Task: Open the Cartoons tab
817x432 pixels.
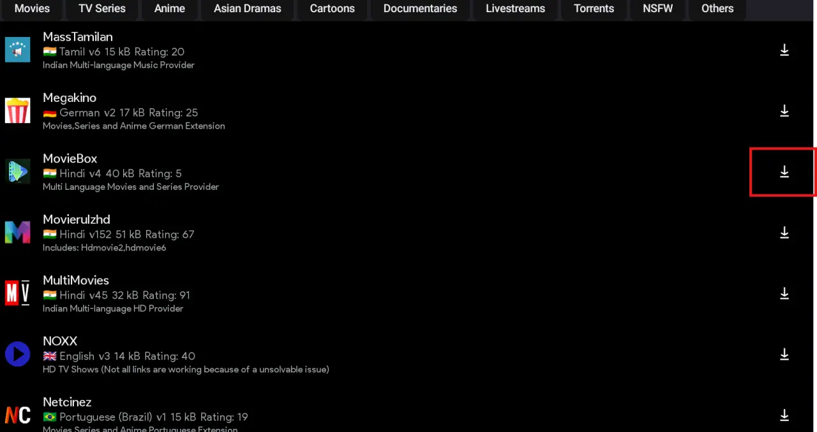Action: coord(333,9)
